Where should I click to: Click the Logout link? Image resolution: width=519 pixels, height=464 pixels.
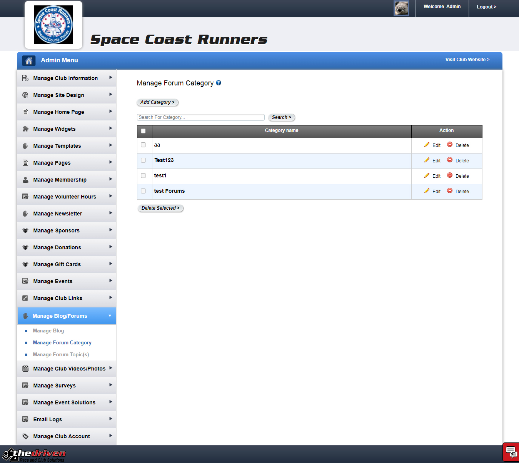486,7
